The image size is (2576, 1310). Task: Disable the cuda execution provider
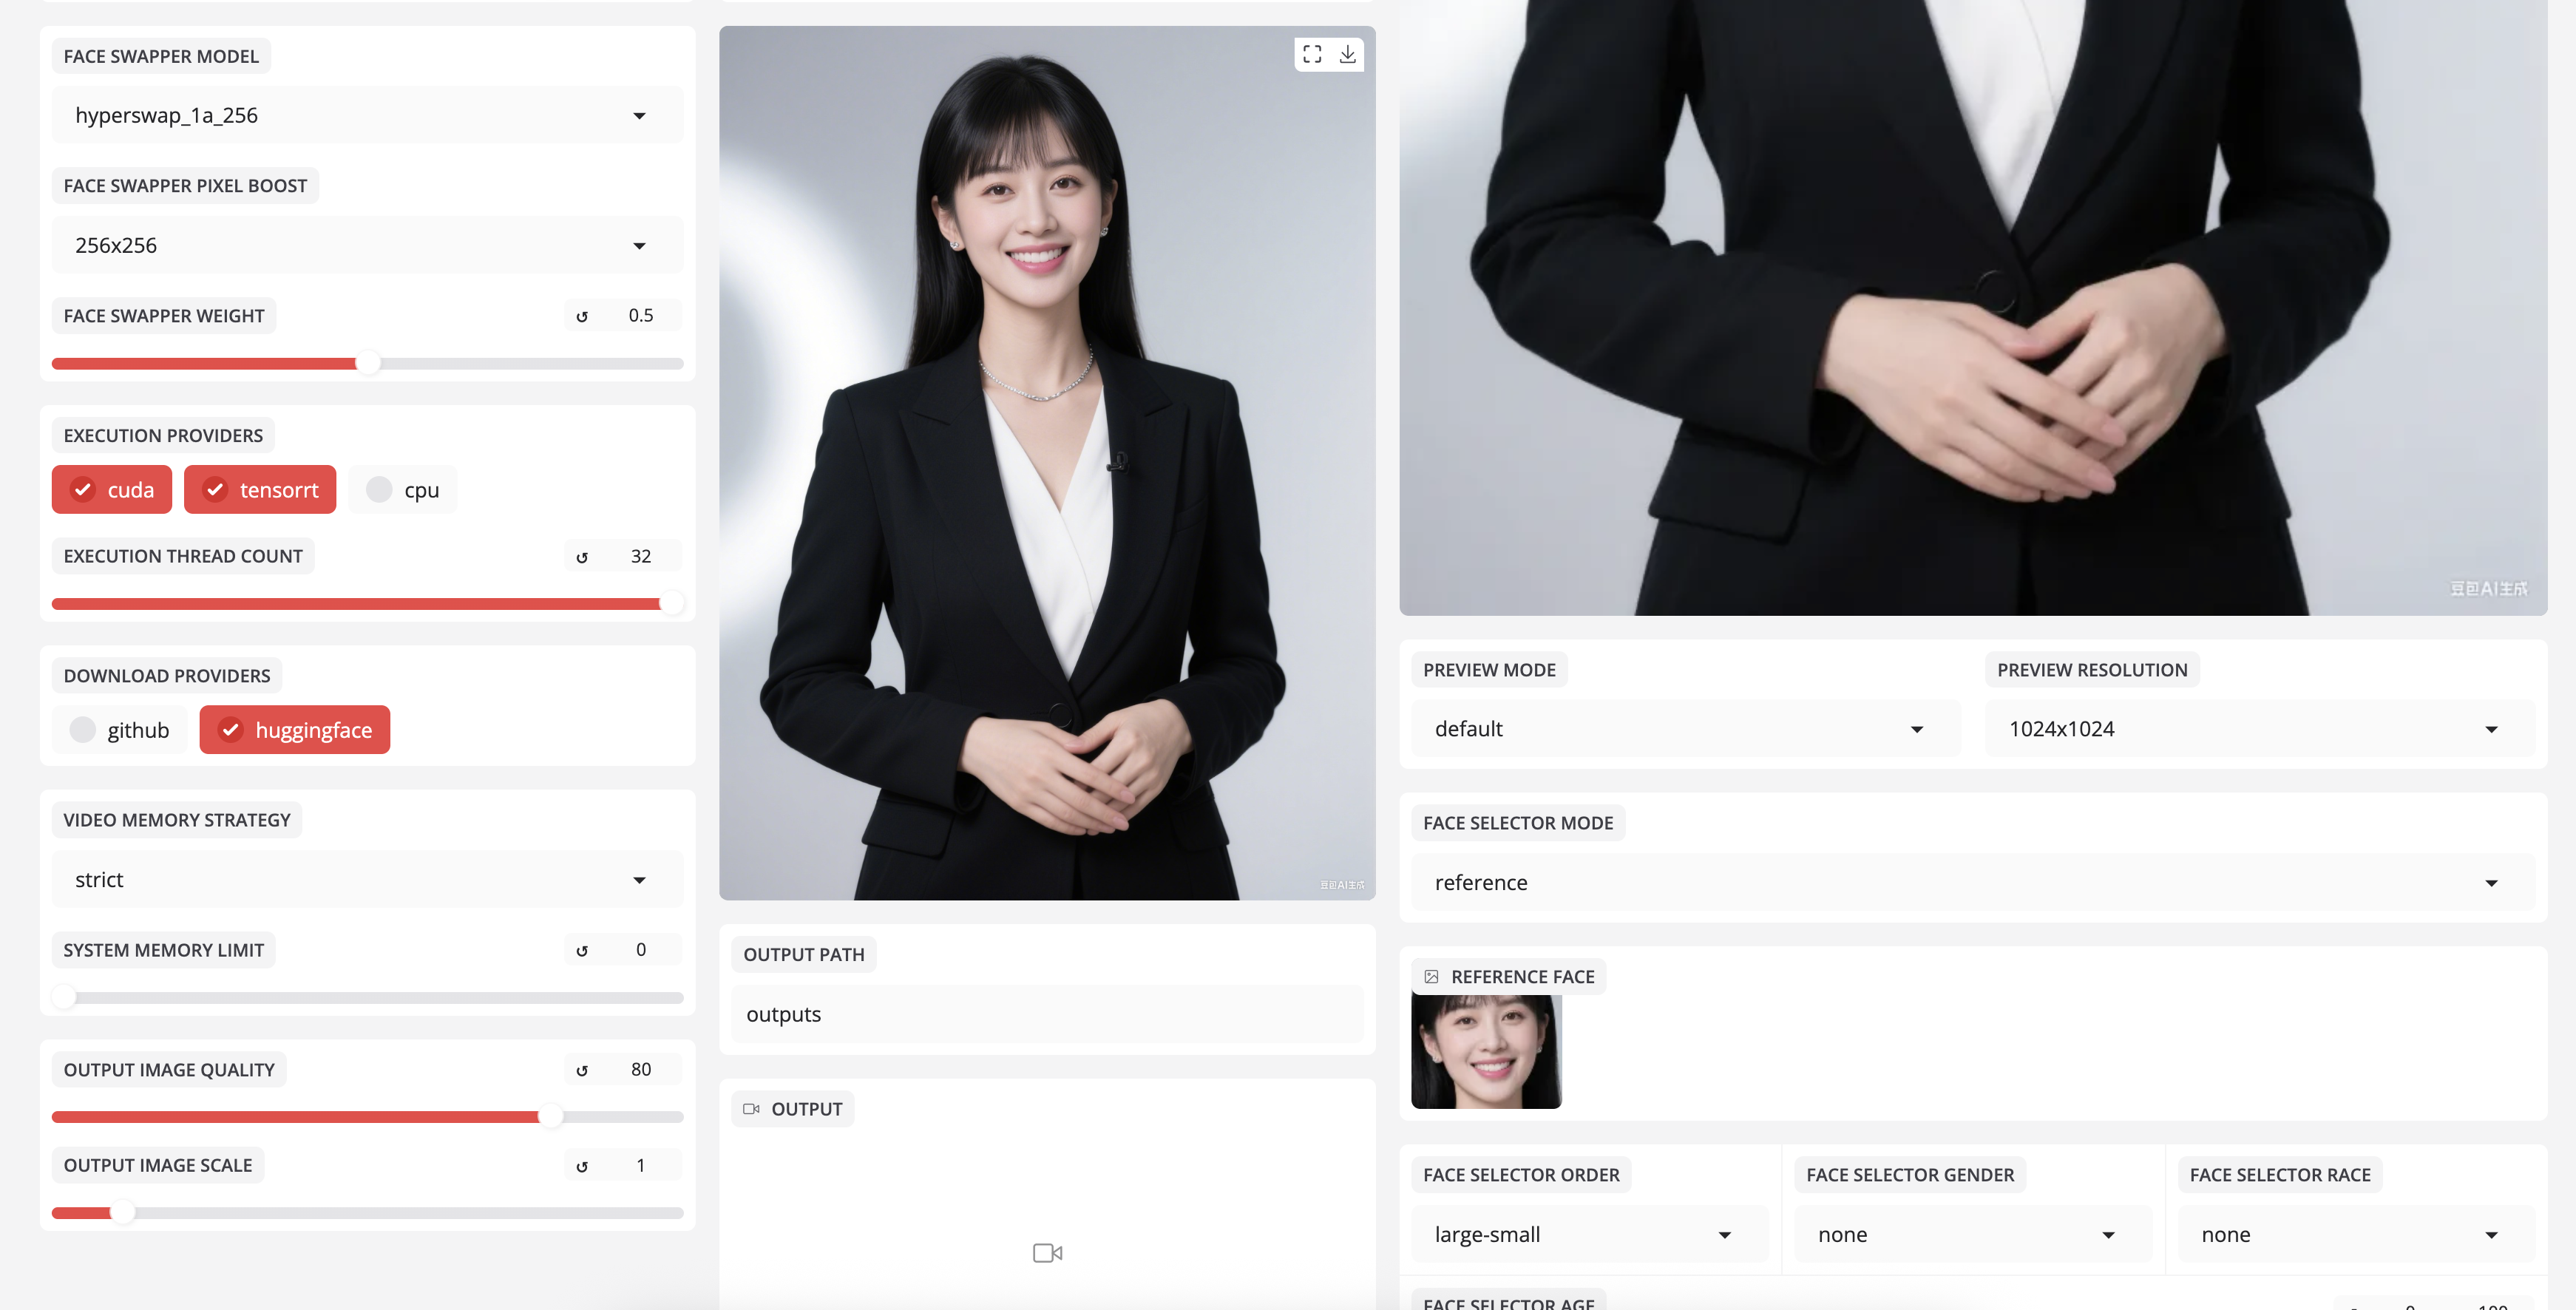112,490
